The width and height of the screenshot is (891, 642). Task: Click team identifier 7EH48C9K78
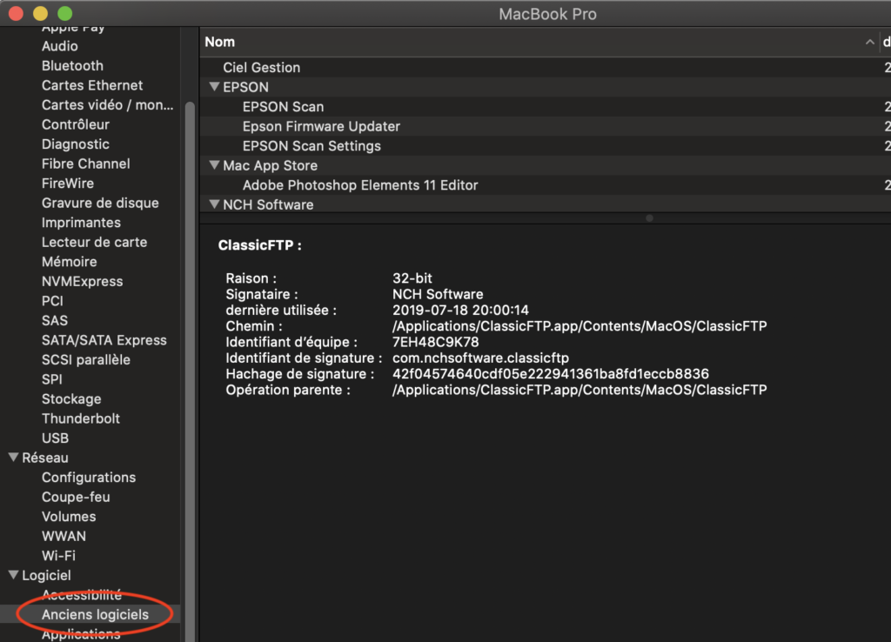tap(435, 342)
